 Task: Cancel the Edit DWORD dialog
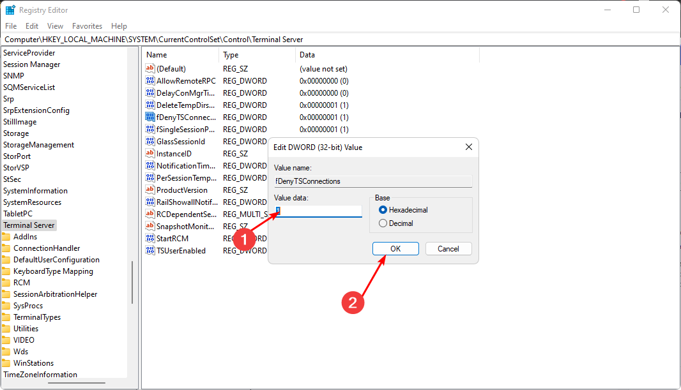pos(448,248)
